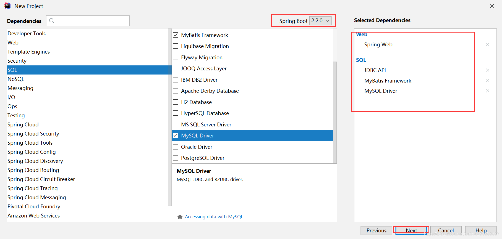The image size is (502, 239).
Task: Select Spring Cloud category
Action: (x=87, y=124)
